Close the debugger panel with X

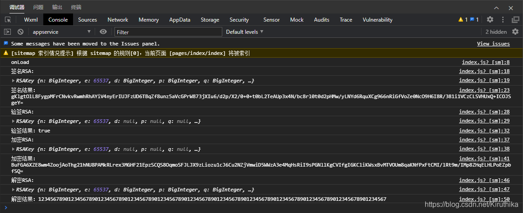[x=511, y=8]
